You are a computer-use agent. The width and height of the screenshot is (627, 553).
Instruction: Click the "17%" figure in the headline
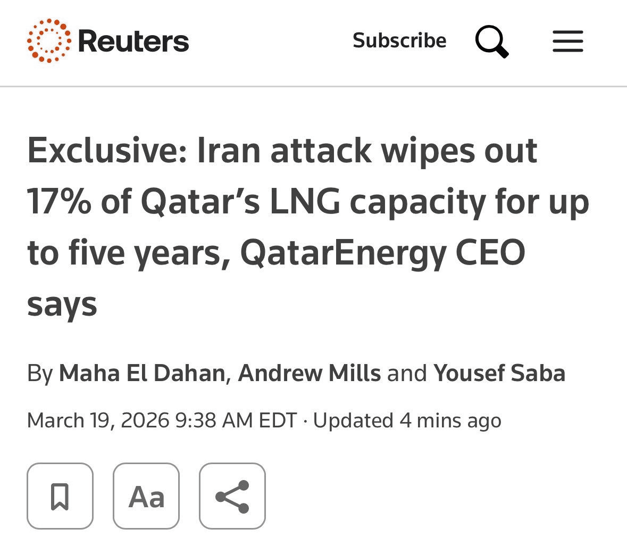point(59,202)
